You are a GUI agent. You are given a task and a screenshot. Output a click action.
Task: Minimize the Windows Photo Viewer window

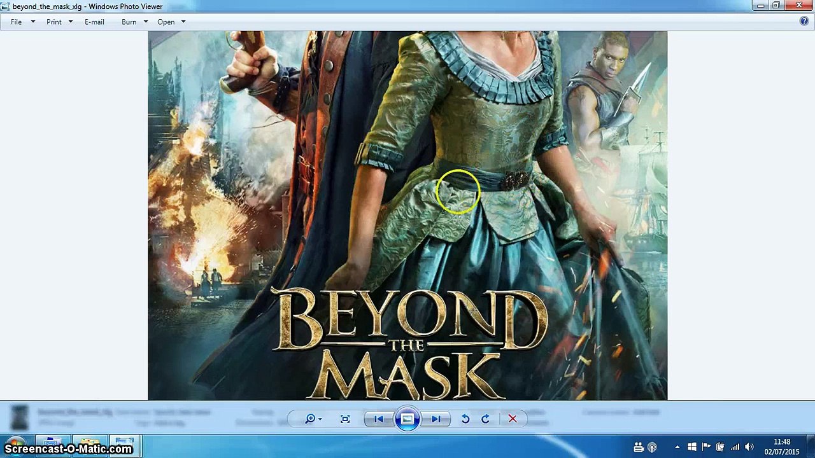(761, 6)
